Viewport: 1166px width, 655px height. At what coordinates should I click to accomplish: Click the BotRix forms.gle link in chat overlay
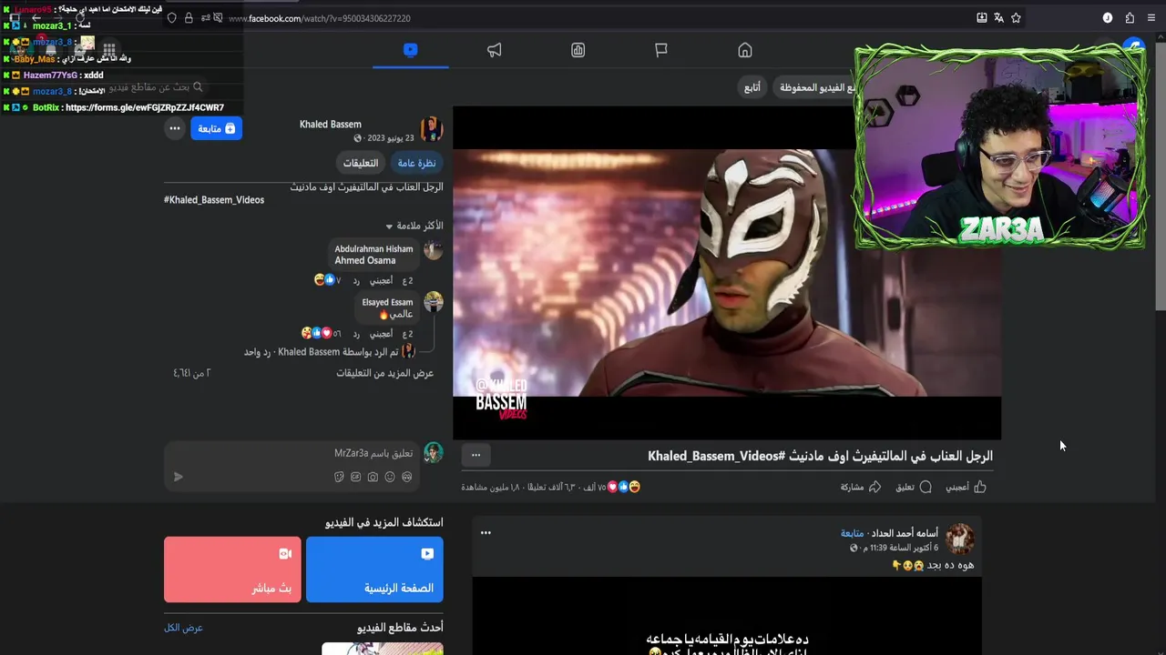(145, 107)
